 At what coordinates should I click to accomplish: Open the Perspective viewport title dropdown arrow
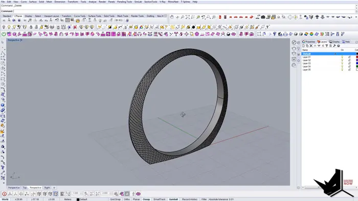[x=21, y=40]
